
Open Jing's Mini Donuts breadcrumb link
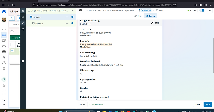tap(110, 10)
